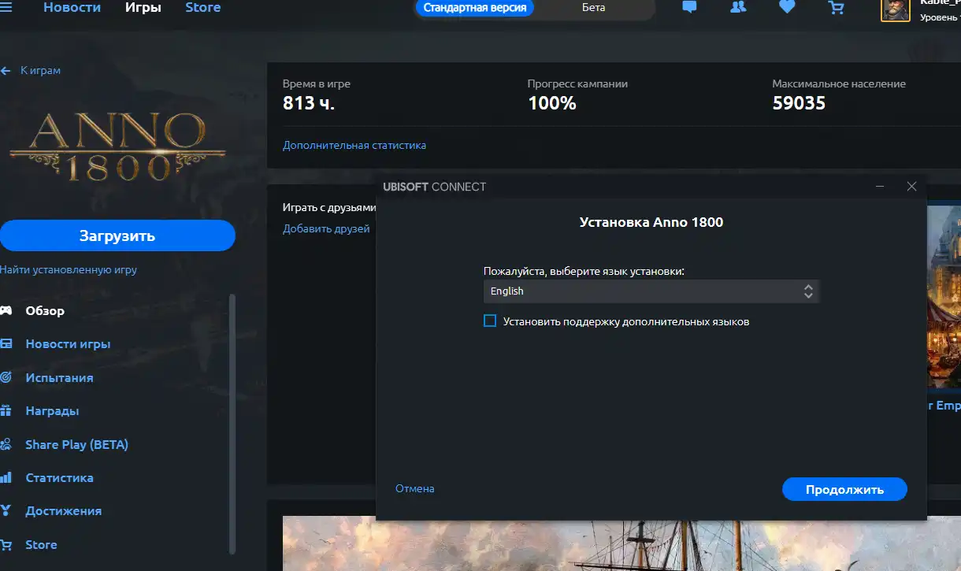Click the 100% campaign progress value
The height and width of the screenshot is (571, 961).
coord(552,103)
